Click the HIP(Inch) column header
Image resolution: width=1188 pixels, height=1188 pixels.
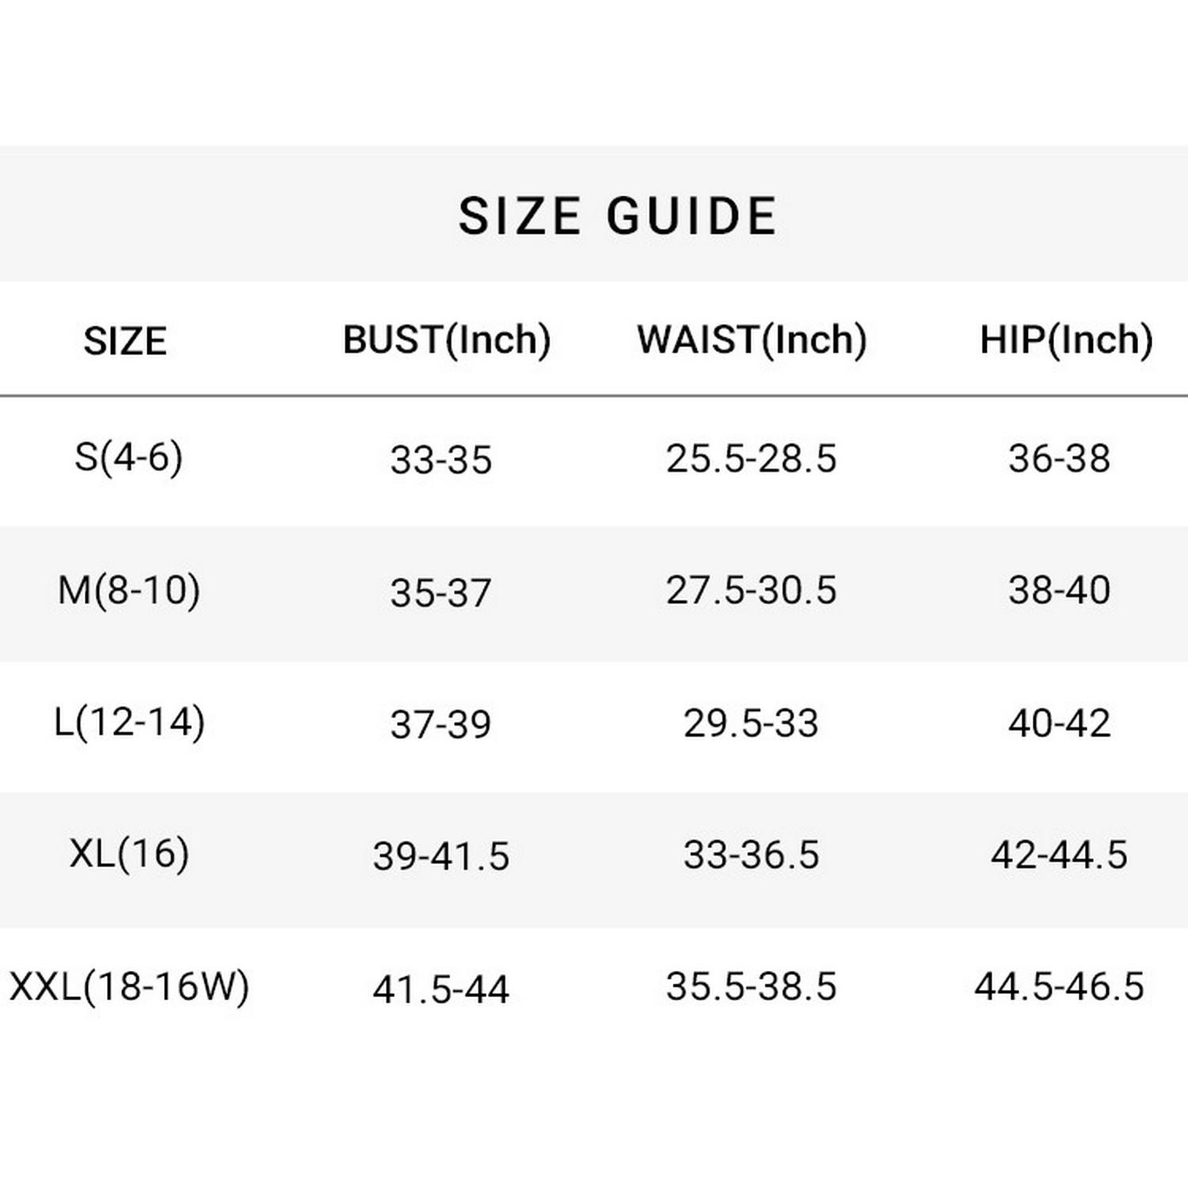(x=1066, y=340)
